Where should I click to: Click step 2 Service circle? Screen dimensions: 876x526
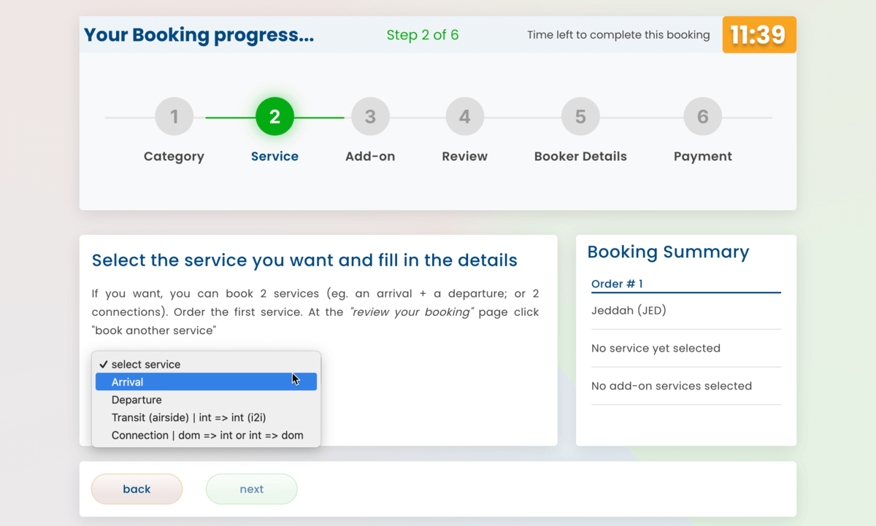click(x=274, y=117)
